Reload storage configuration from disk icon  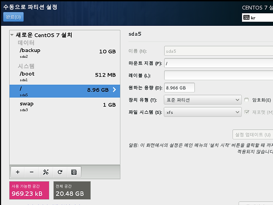coord(60,172)
